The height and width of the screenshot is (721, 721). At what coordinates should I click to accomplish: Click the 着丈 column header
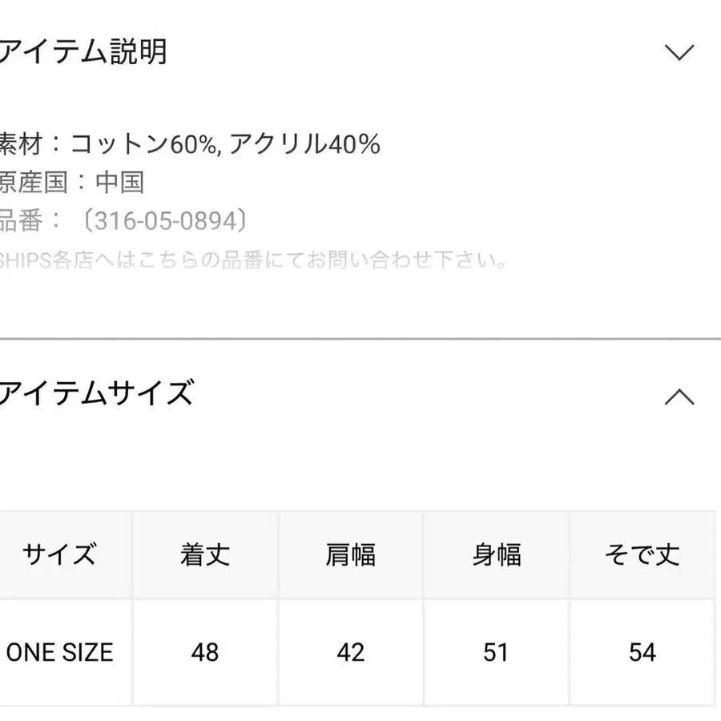click(203, 554)
